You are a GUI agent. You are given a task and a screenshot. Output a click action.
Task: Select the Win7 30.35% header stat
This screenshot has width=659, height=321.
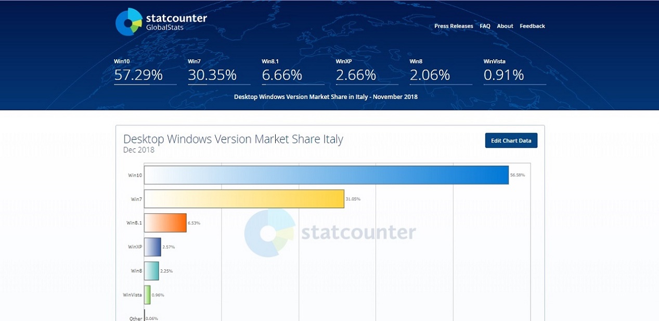(x=219, y=71)
